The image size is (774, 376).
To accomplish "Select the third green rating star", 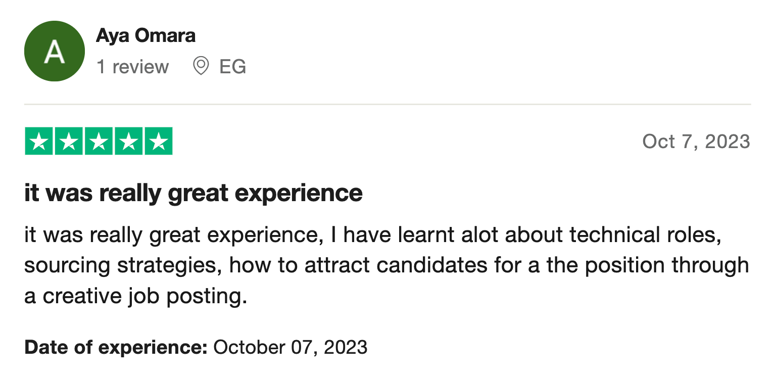I will (99, 141).
